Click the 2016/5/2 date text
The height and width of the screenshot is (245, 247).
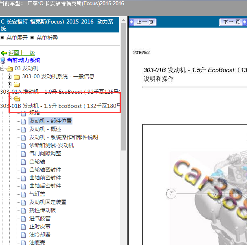coord(141,52)
